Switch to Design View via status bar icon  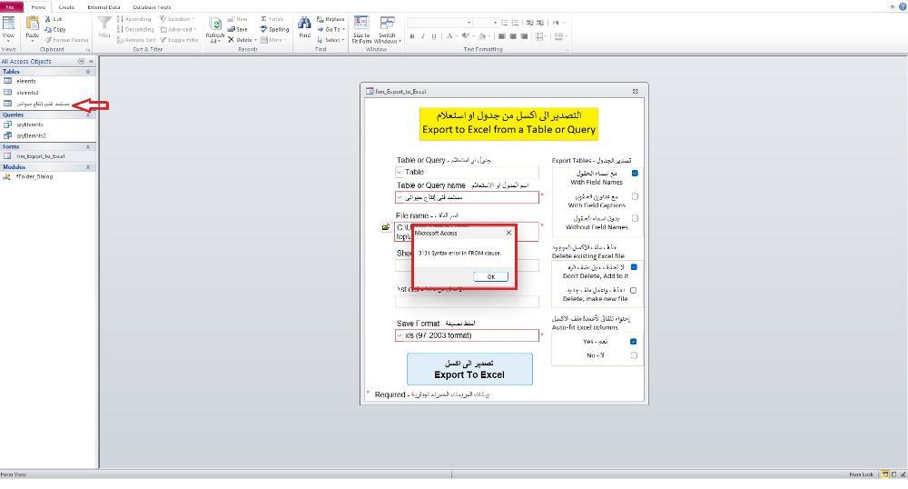903,474
